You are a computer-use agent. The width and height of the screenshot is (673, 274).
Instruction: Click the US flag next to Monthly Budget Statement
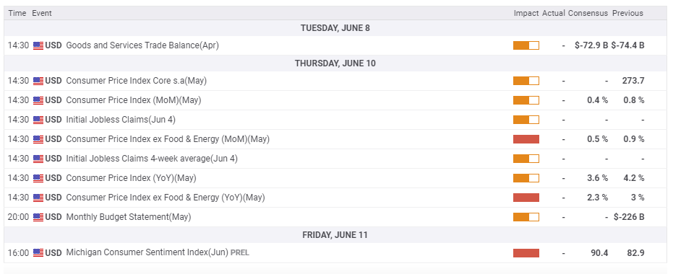click(38, 217)
